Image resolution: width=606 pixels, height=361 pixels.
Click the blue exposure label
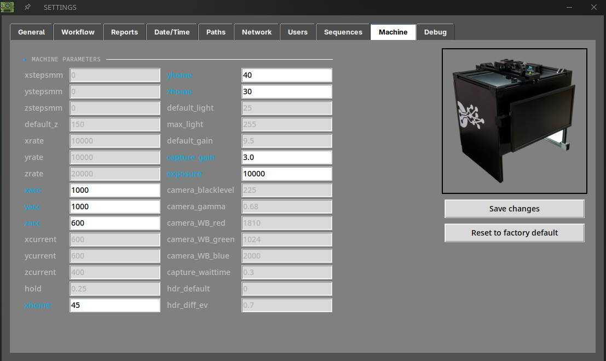point(184,174)
